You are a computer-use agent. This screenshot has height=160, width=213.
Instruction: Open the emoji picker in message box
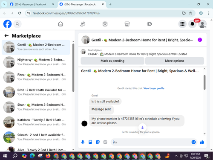coord(193,142)
